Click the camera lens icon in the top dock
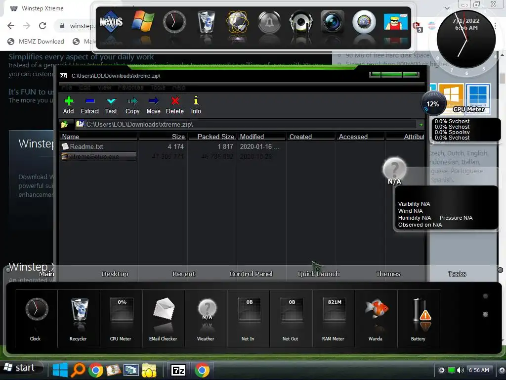The image size is (506, 380). (x=333, y=22)
